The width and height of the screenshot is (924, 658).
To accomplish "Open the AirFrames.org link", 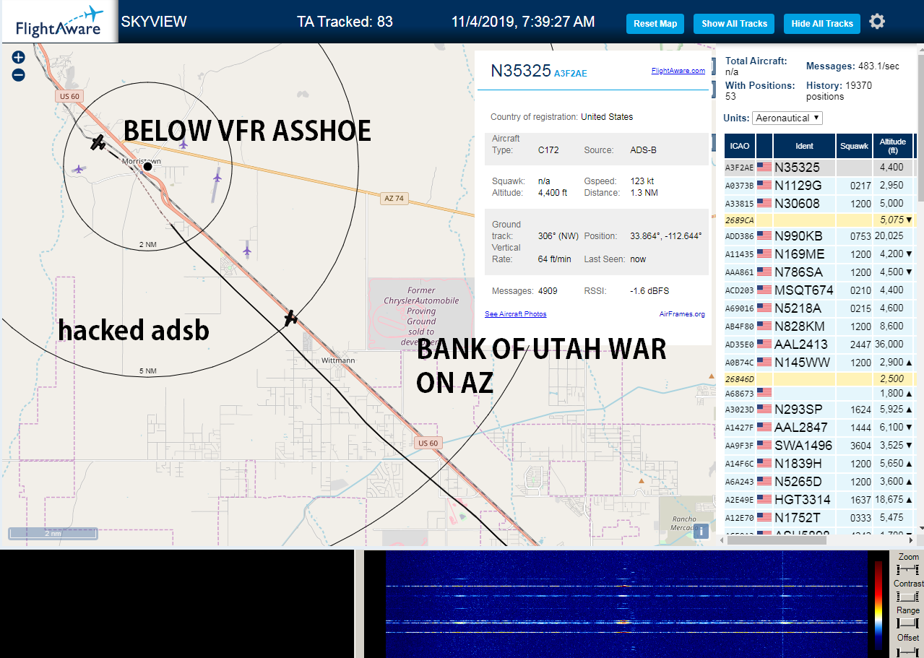I will click(682, 314).
